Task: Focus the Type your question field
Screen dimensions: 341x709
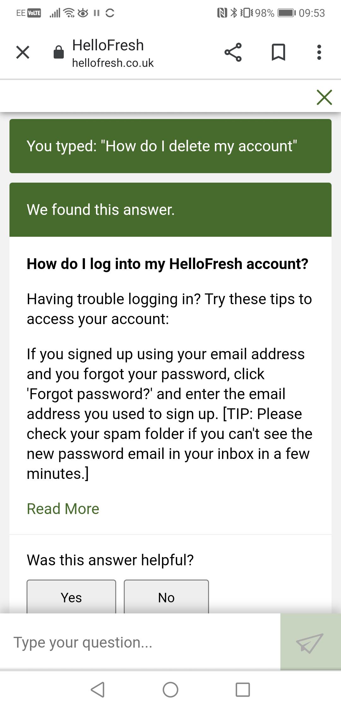Action: coord(139,643)
